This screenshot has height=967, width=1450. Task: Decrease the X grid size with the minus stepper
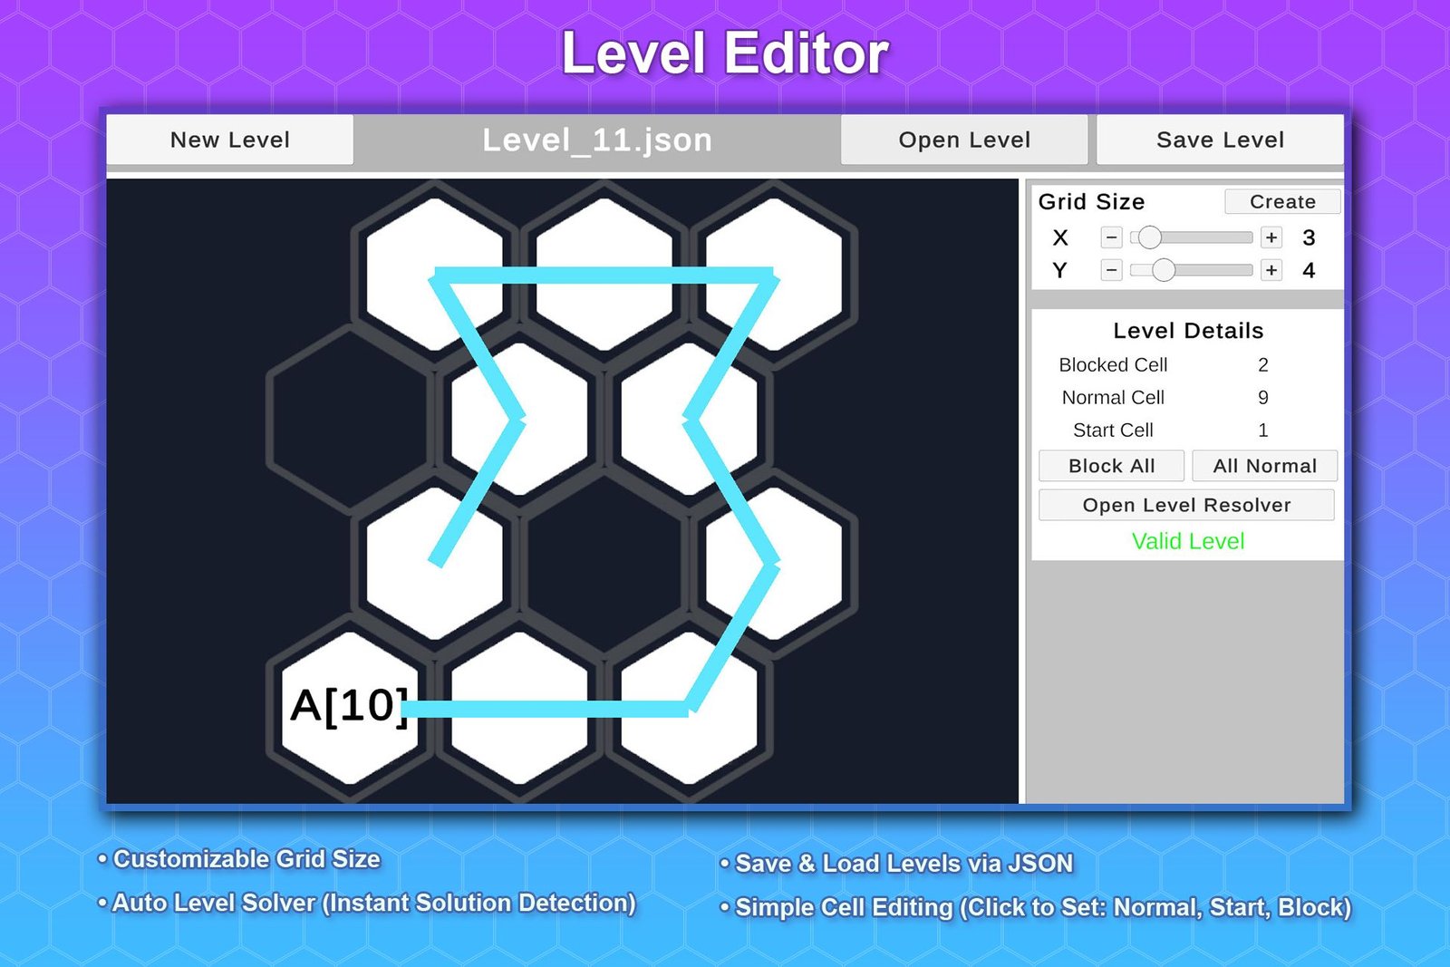click(1112, 237)
